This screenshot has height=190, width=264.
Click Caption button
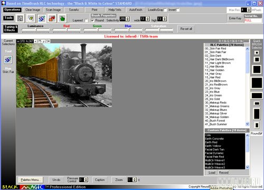click(x=100, y=180)
